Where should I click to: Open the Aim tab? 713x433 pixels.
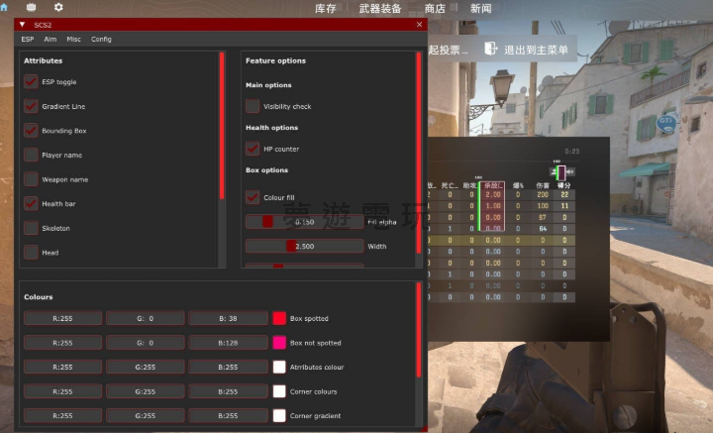pyautogui.click(x=50, y=40)
